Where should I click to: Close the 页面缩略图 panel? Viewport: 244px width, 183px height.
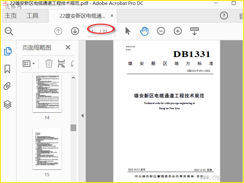click(68, 47)
